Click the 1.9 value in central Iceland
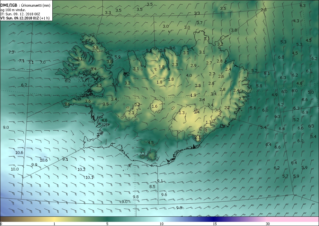The image size is (319, 226). 193,95
